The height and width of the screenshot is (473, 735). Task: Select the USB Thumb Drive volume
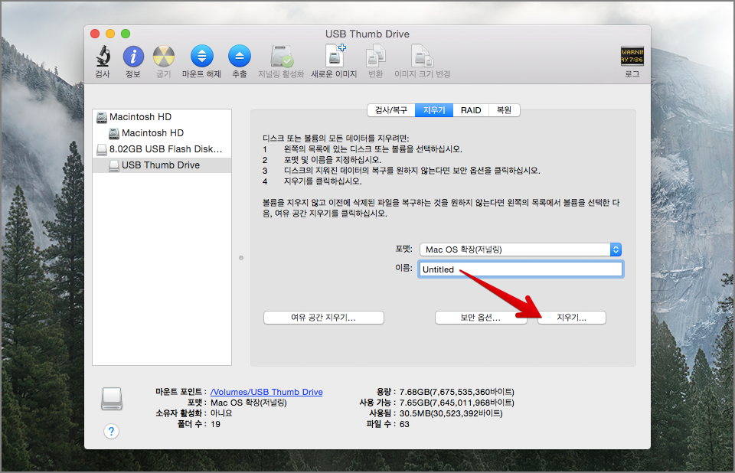(162, 165)
